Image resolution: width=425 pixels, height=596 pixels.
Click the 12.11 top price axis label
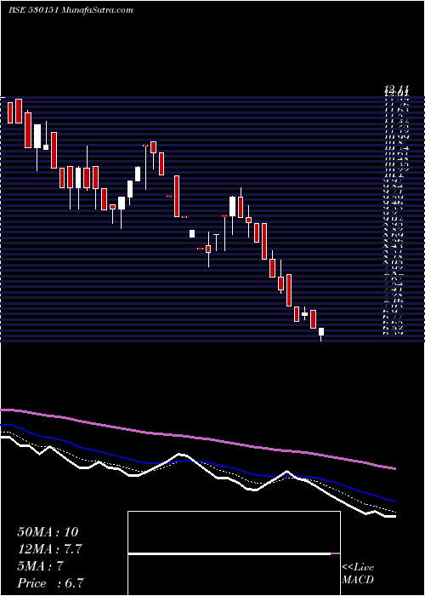coord(397,89)
